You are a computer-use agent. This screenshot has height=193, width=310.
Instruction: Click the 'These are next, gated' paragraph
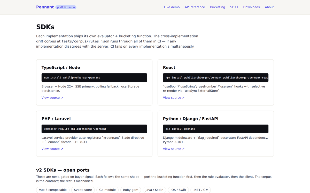click(154, 179)
